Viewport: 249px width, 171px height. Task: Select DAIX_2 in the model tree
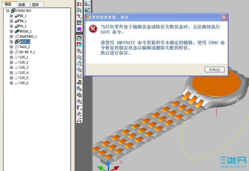click(x=25, y=47)
